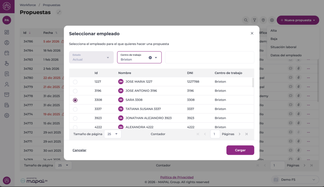Image resolution: width=324 pixels, height=187 pixels.
Task: Click the location pin icon
Action: tap(263, 20)
